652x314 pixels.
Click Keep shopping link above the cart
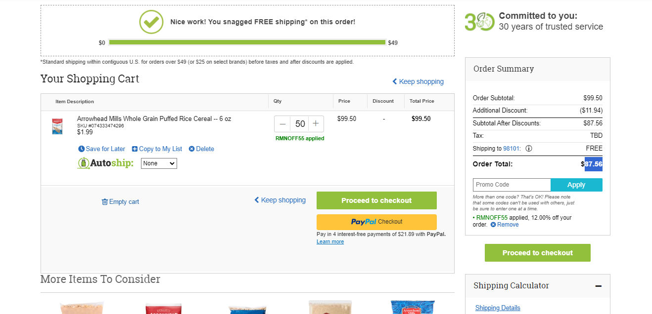click(x=418, y=81)
